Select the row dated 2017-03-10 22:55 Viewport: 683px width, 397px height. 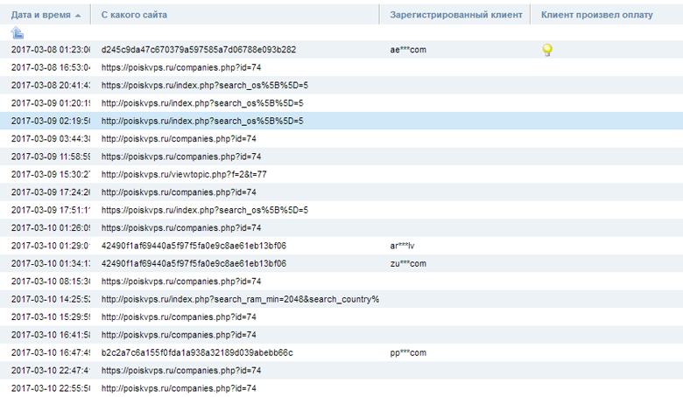coord(341,388)
